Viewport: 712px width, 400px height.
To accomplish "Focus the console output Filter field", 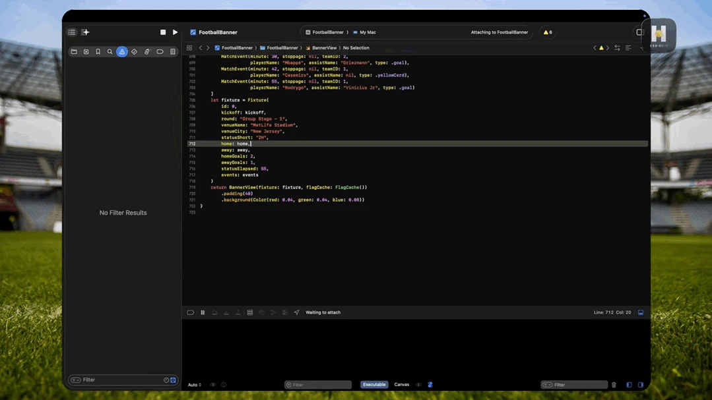I will point(574,385).
